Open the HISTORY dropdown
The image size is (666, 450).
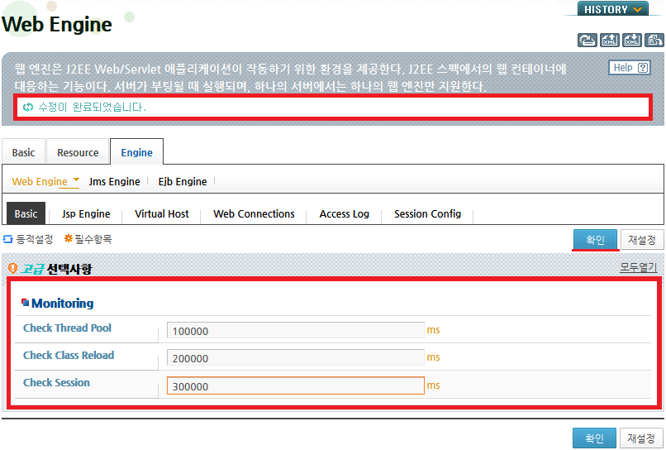[x=612, y=9]
